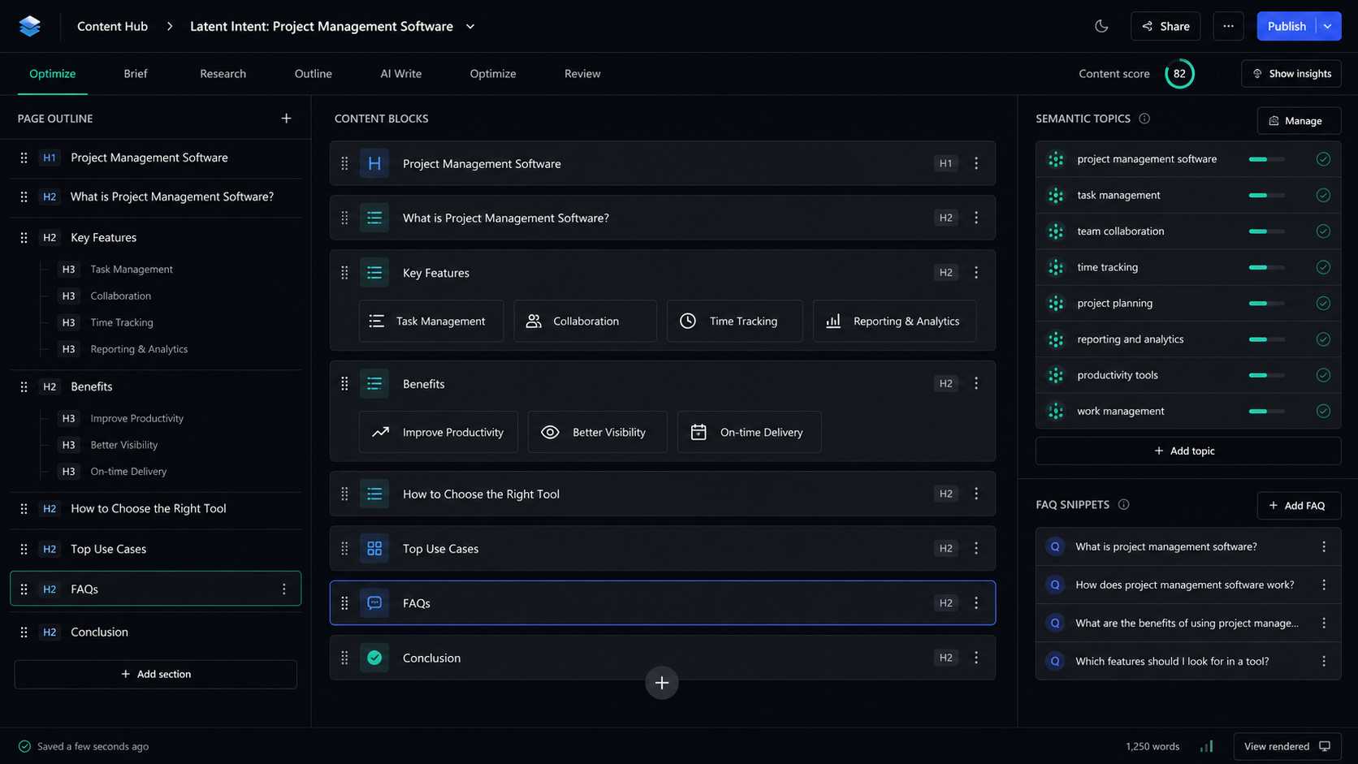
Task: Click the Add section button in the outline
Action: tap(156, 674)
